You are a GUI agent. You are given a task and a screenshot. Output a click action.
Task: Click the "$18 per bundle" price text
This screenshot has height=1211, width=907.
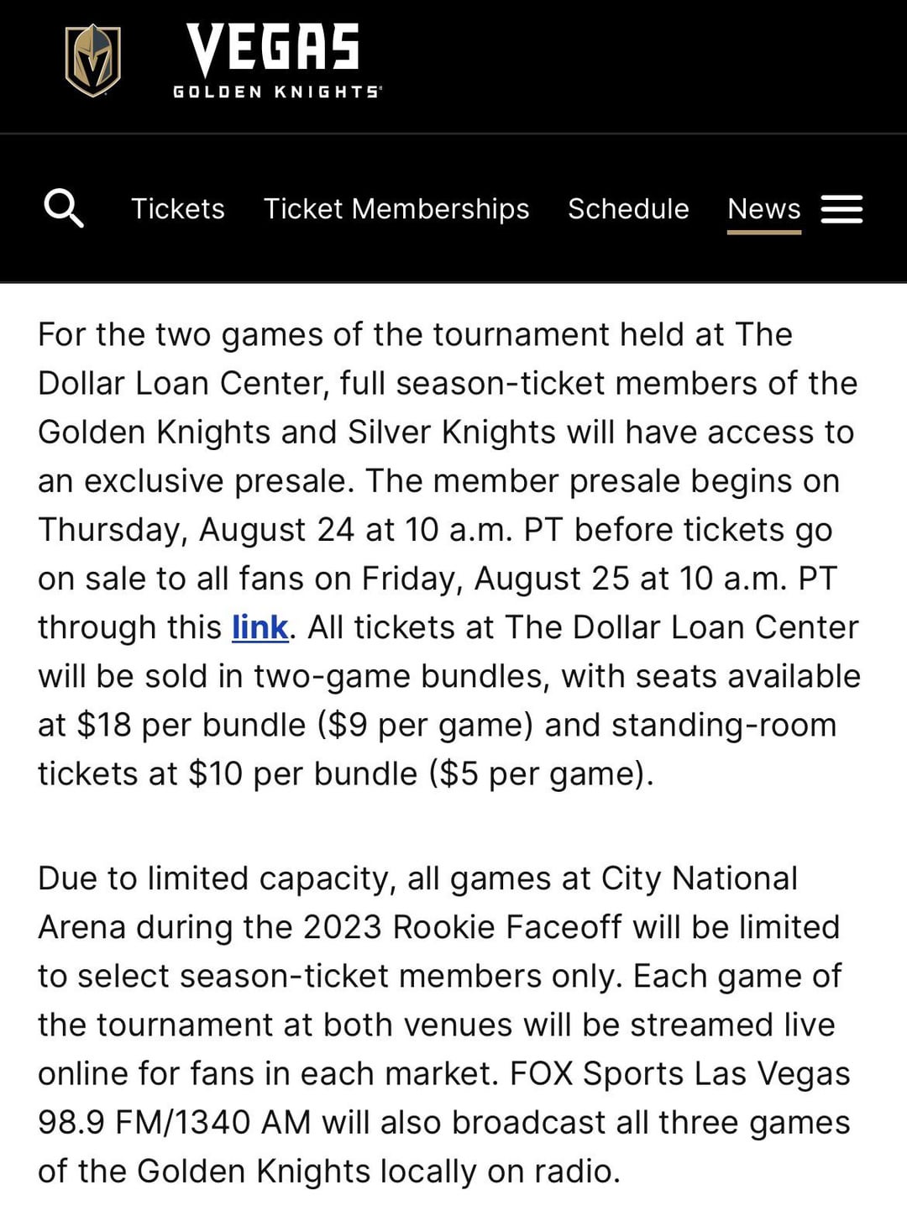[191, 725]
